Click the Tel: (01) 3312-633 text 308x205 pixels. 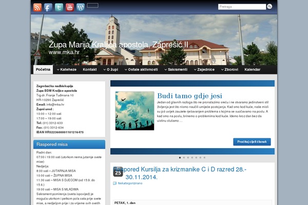pyautogui.click(x=49, y=123)
